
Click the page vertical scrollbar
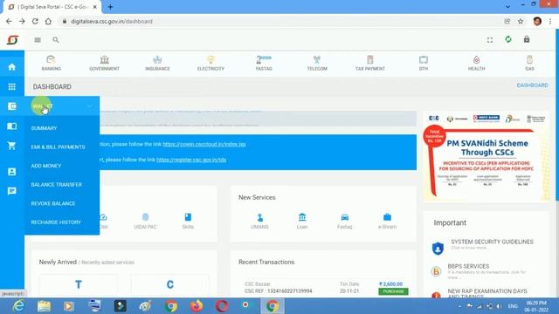pos(557,114)
